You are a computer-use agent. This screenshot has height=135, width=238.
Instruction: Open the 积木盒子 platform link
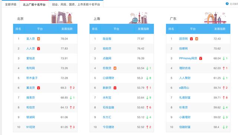[32, 78]
